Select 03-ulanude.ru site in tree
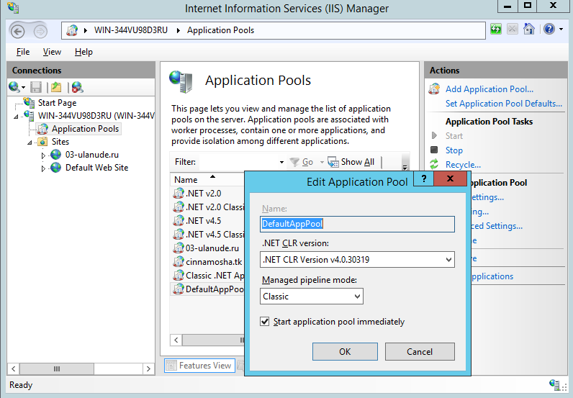Image resolution: width=573 pixels, height=398 pixels. [x=92, y=155]
